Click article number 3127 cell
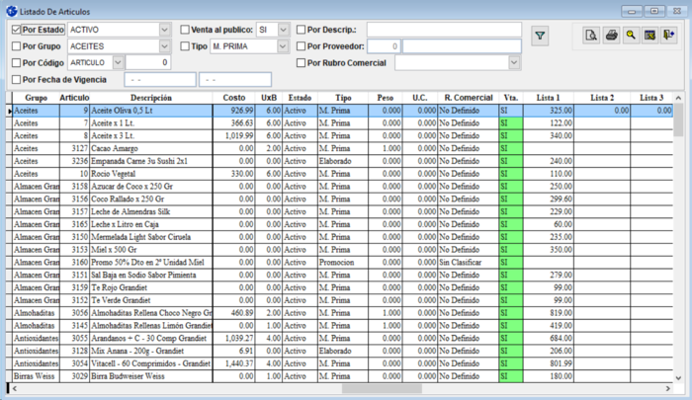This screenshot has width=692, height=400. coord(74,148)
